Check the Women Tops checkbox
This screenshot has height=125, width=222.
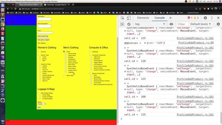[x=39, y=55]
